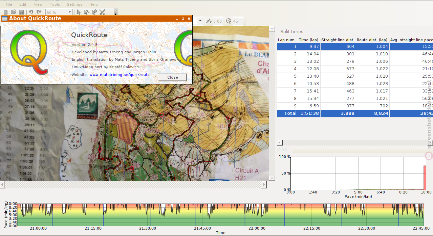Click the Save toolbar icon

click(21, 12)
